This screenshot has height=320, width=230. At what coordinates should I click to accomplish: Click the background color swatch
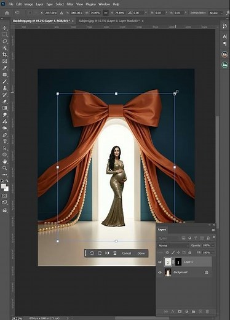(x=6, y=189)
